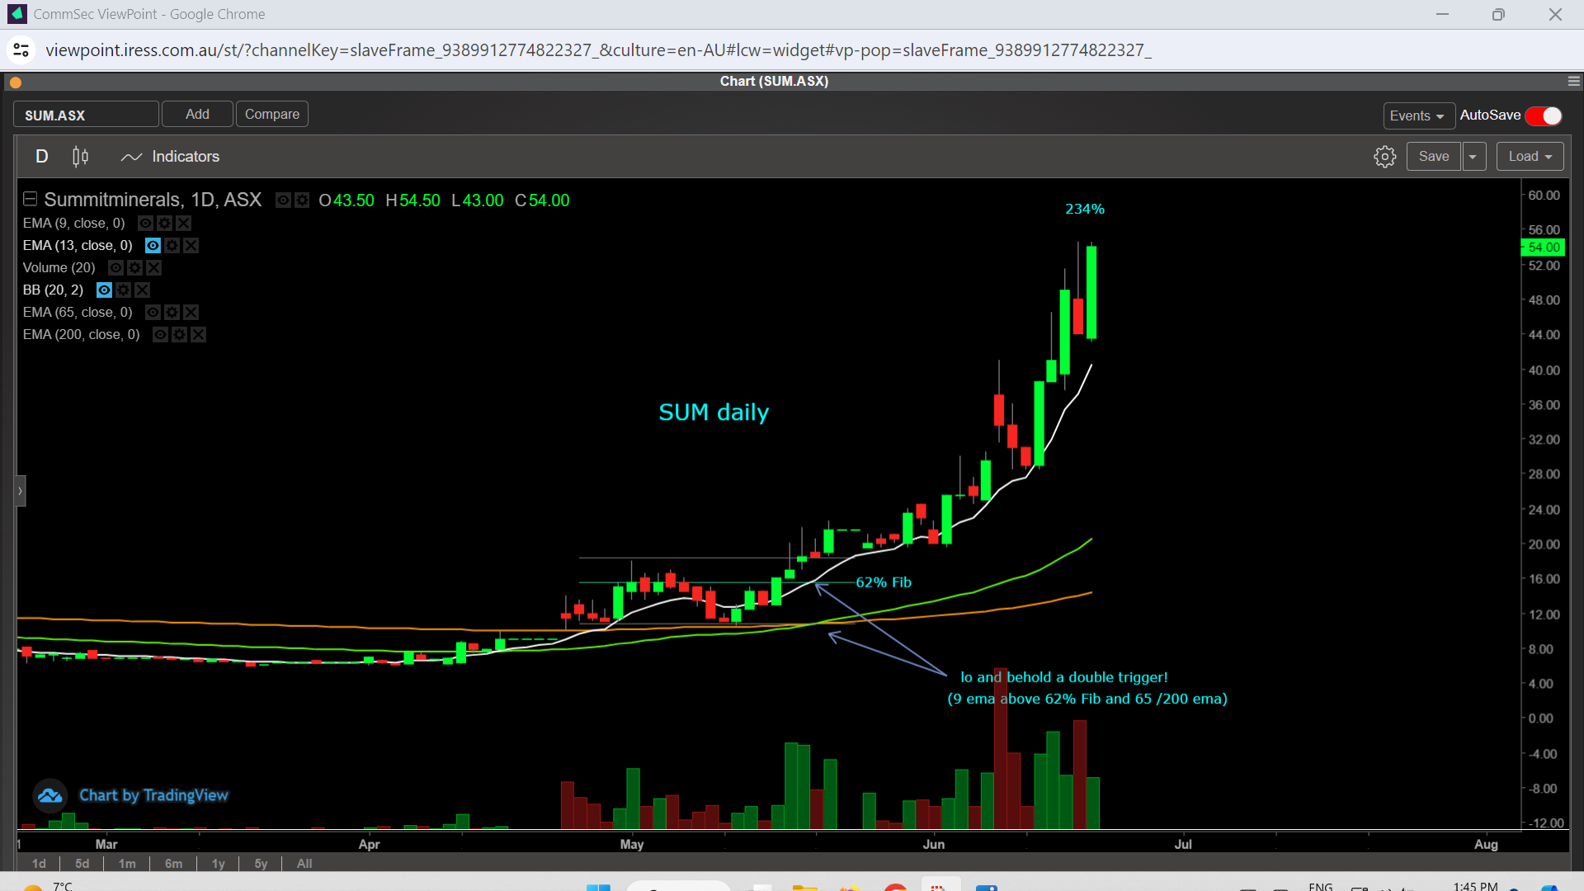The width and height of the screenshot is (1584, 891).
Task: Click the Summitminerals, 1D, ASX title
Action: coord(153,200)
